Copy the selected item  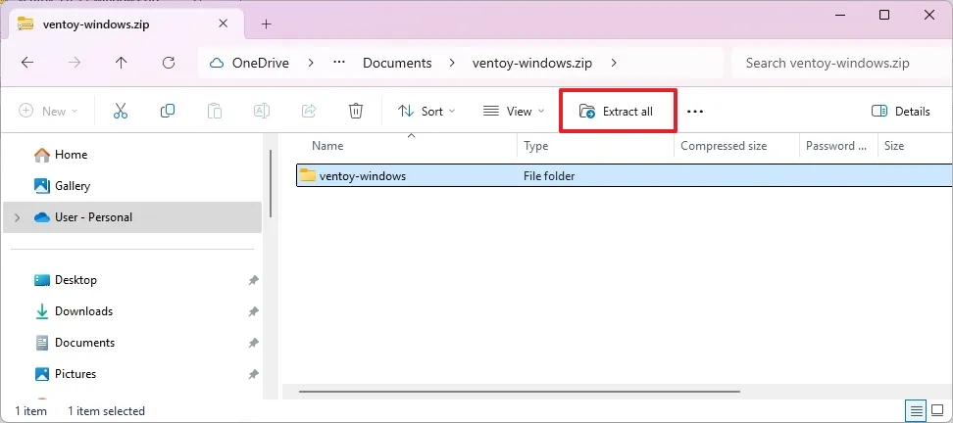[x=167, y=111]
